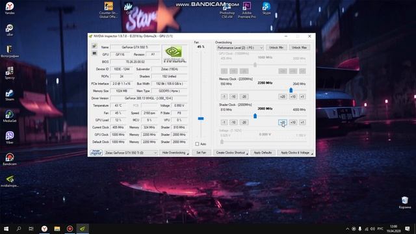The height and width of the screenshot is (234, 416).
Task: Open the Bandicam desktop shortcut
Action: tap(10, 159)
